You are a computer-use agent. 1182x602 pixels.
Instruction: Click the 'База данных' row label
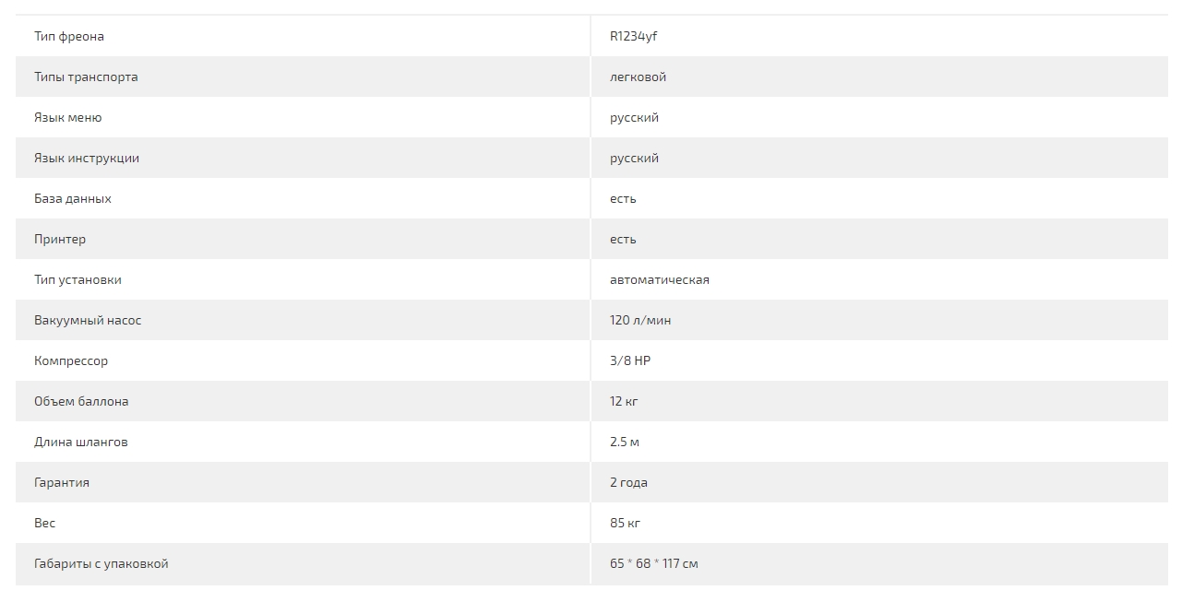[73, 199]
